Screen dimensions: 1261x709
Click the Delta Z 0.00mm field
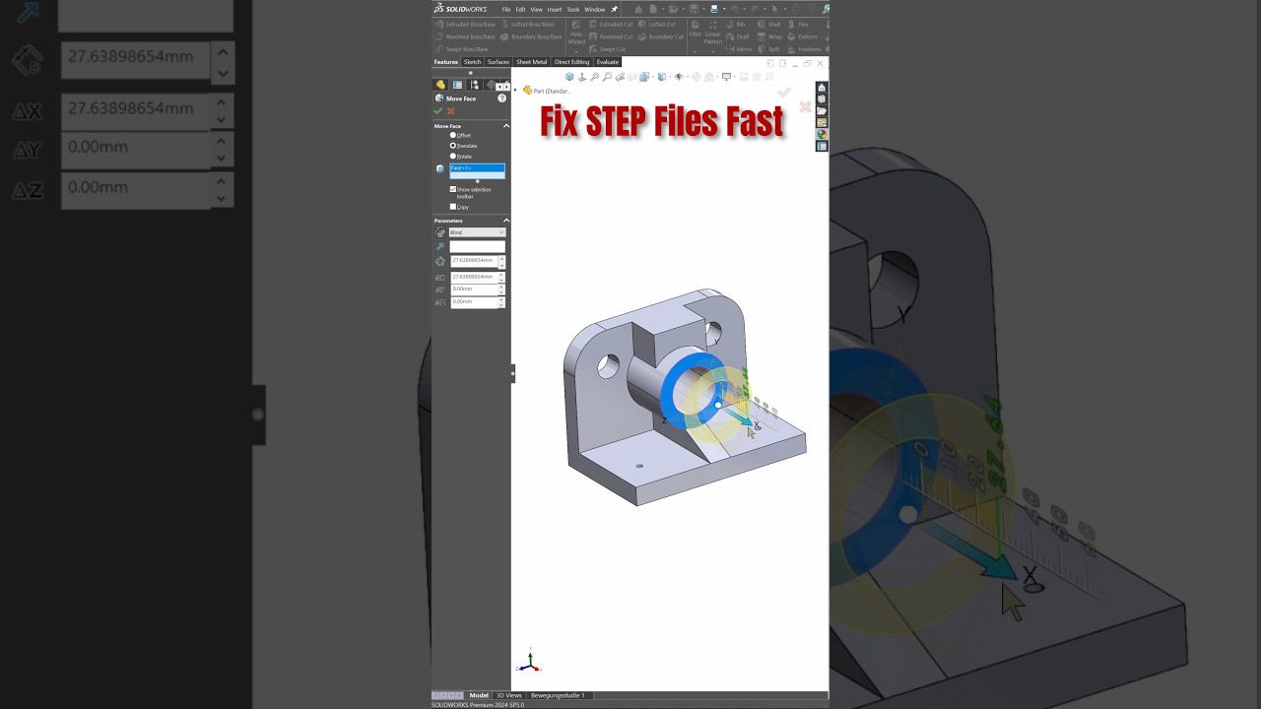[x=474, y=301]
